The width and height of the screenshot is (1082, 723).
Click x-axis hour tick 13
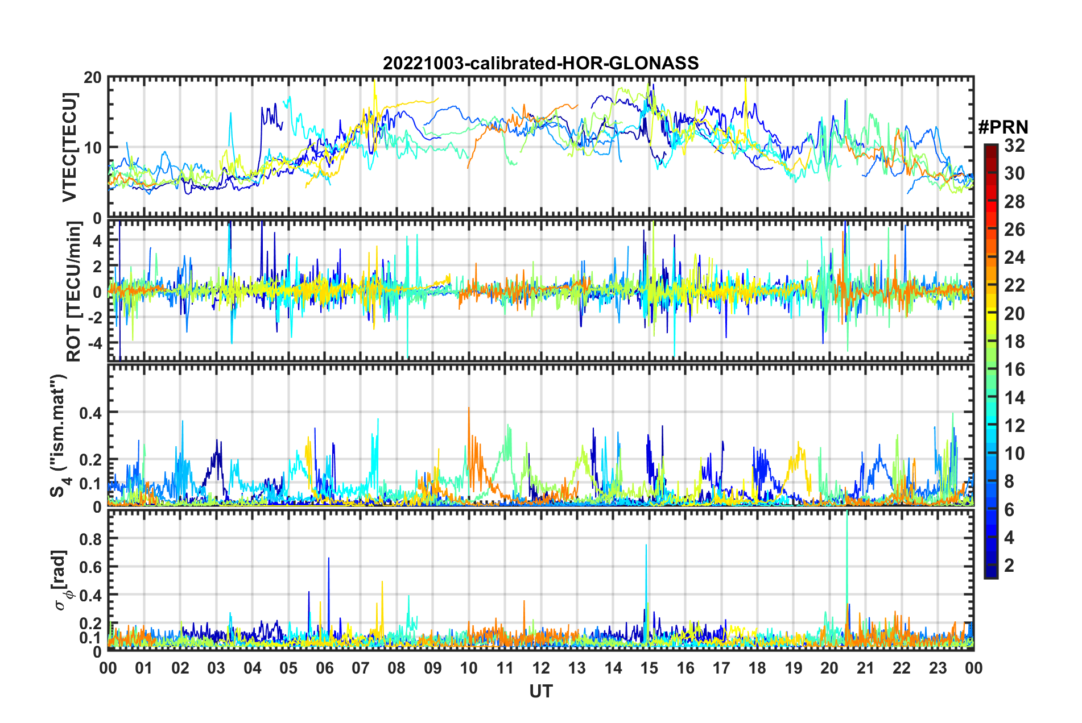point(577,668)
